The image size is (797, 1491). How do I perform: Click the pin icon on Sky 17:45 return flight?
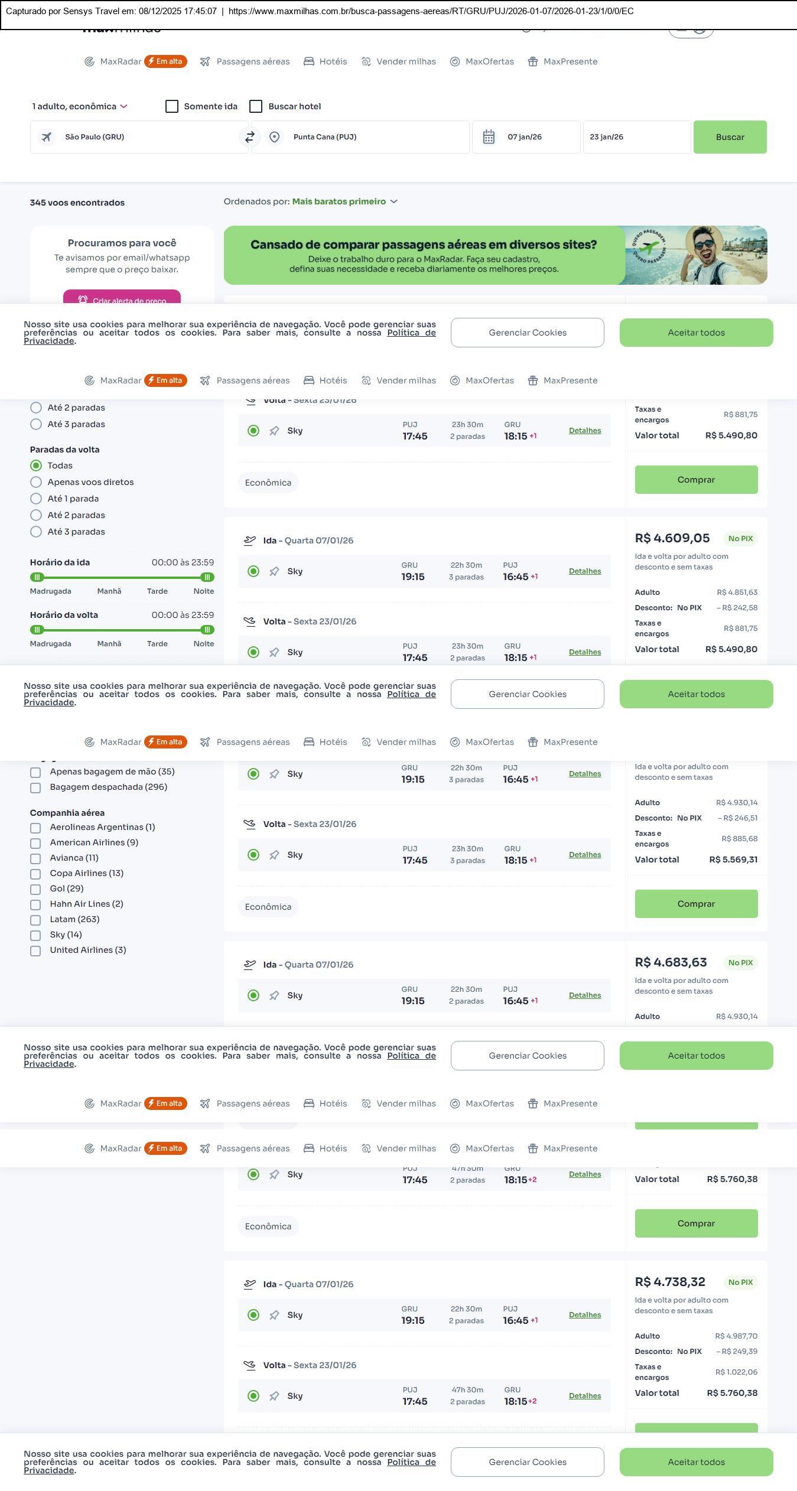[274, 431]
